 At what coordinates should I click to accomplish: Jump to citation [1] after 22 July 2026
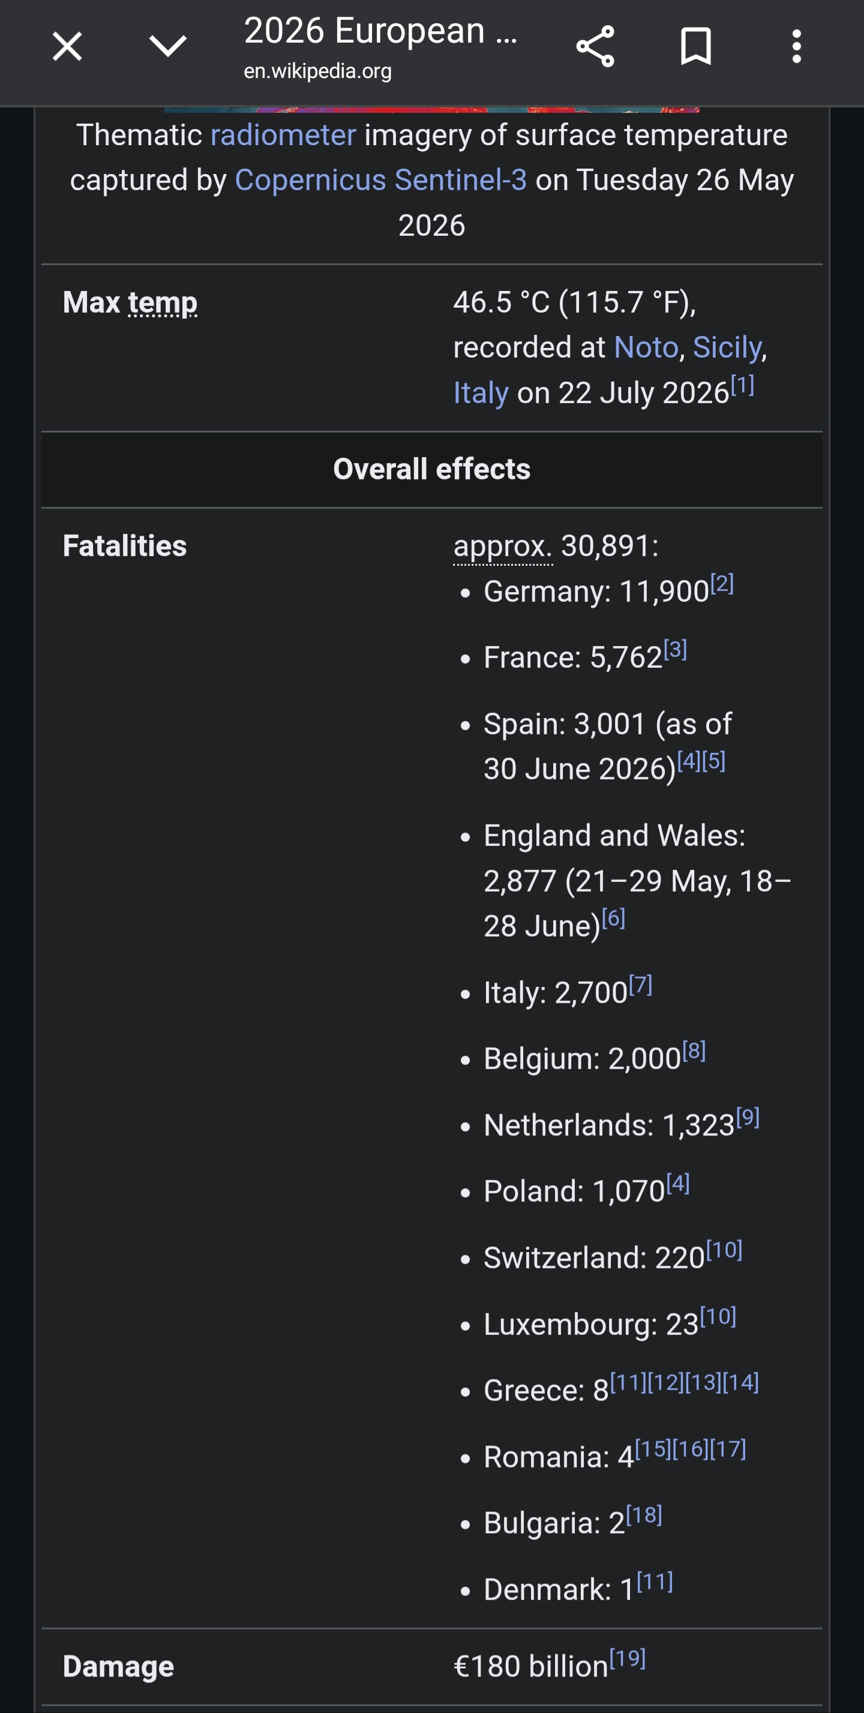pos(742,385)
